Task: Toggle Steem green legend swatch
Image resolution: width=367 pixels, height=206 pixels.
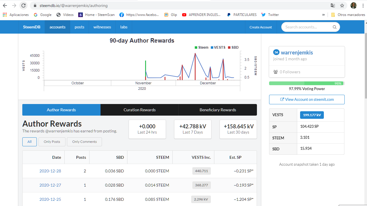Action: (x=196, y=48)
